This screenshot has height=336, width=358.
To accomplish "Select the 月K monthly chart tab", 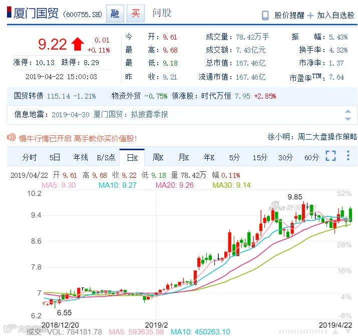I will (184, 157).
